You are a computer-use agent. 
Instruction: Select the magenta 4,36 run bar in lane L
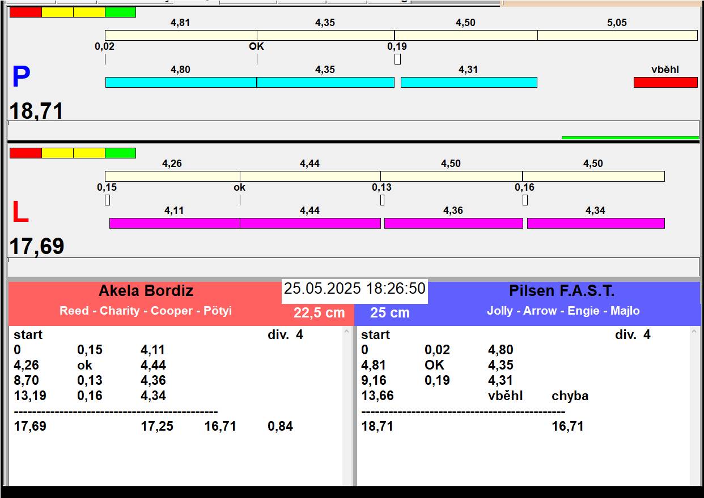pos(453,223)
